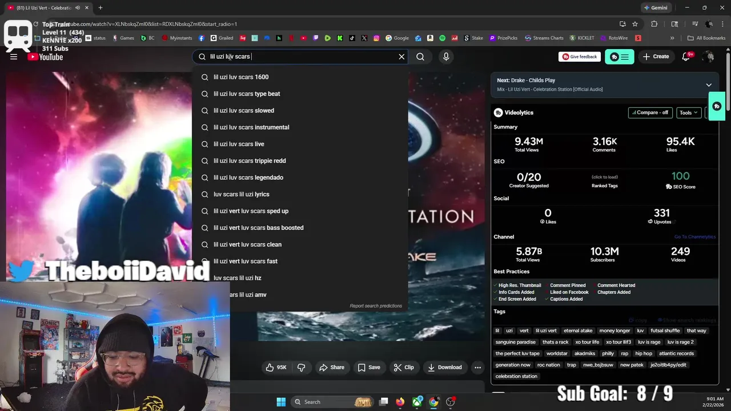Open the Instagram bookmark icon
The height and width of the screenshot is (411, 731).
click(376, 38)
